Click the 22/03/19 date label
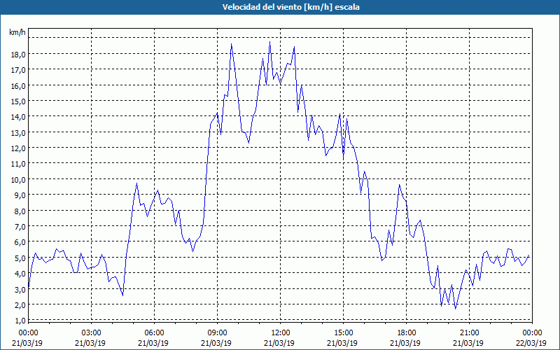This screenshot has height=350, width=560. pyautogui.click(x=531, y=343)
